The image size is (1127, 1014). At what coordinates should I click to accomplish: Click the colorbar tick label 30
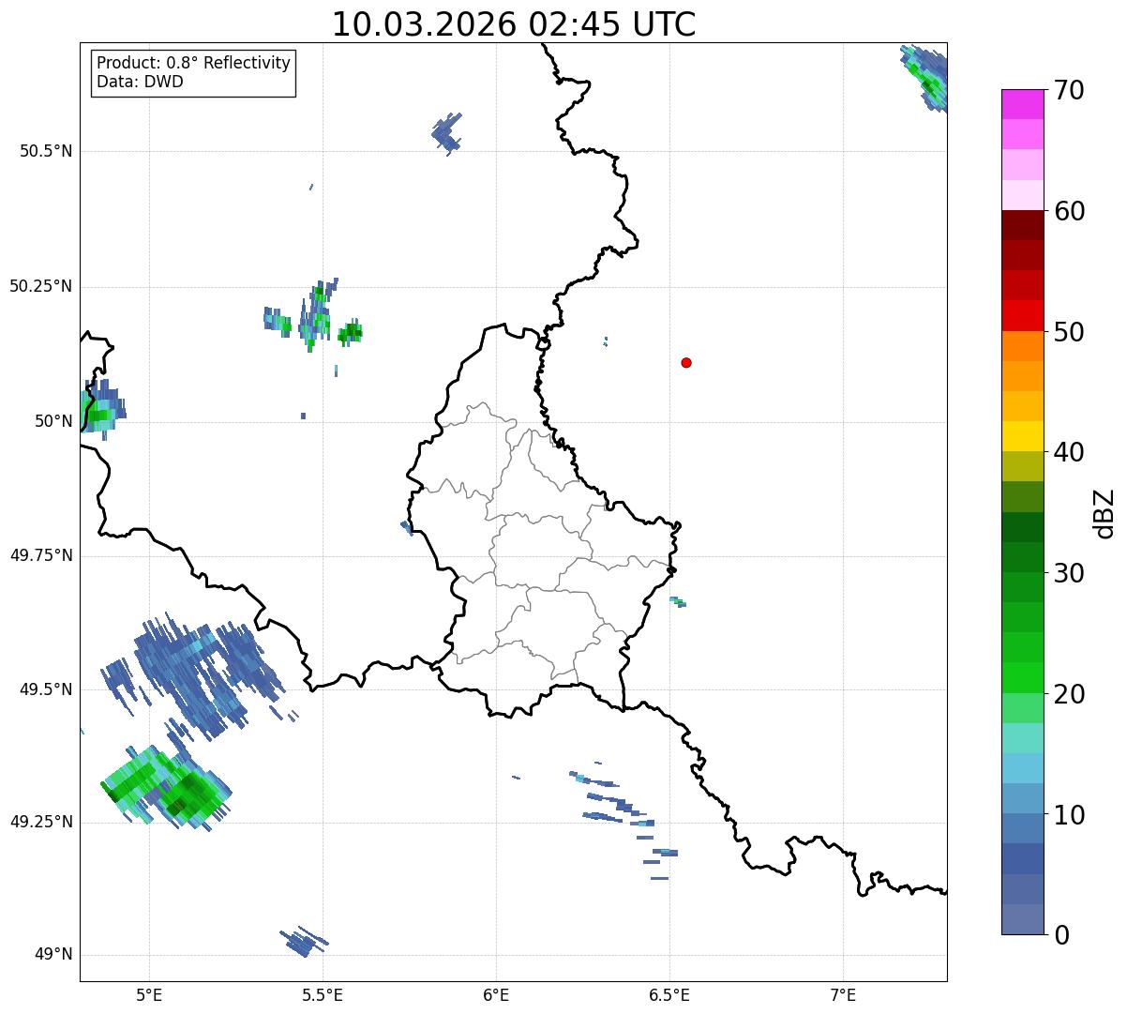[1070, 573]
